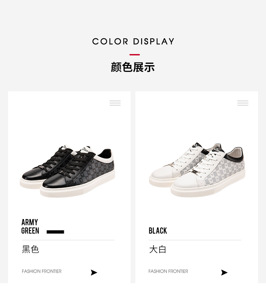Image resolution: width=266 pixels, height=300 pixels.
Task: Click the BLACK color label
Action: pos(158,231)
